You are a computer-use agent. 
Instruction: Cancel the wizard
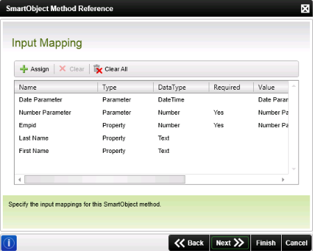point(296,243)
